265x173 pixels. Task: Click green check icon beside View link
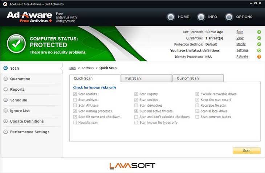[x=259, y=38]
